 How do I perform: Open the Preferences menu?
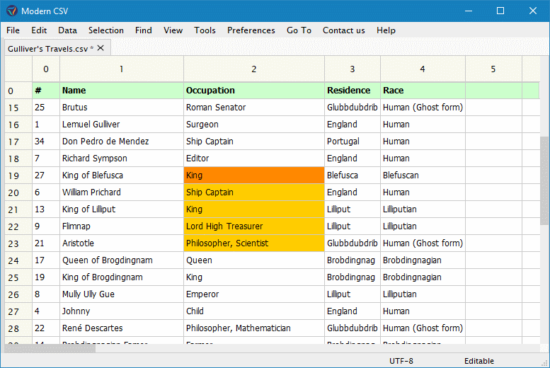pyautogui.click(x=251, y=30)
